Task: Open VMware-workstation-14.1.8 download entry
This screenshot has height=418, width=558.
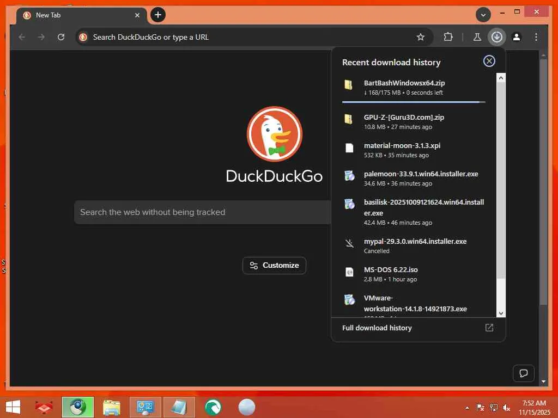Action: pos(414,304)
